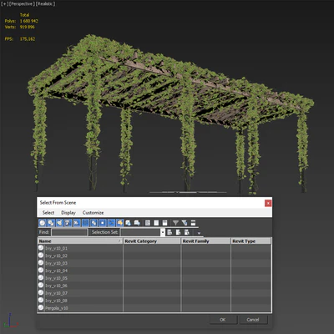Click the Display Hidden Objects icon

[137, 223]
